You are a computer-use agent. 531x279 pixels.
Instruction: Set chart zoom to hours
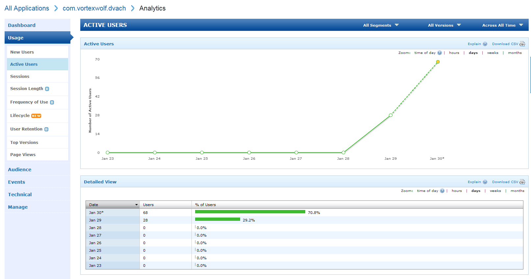click(454, 53)
